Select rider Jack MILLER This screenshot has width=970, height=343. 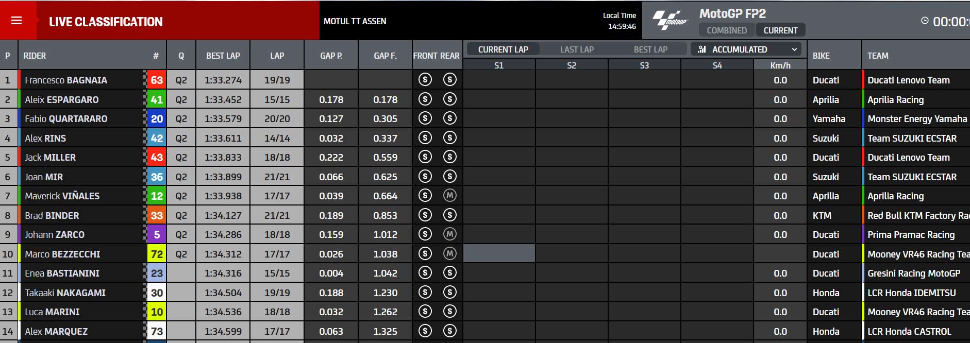(50, 157)
